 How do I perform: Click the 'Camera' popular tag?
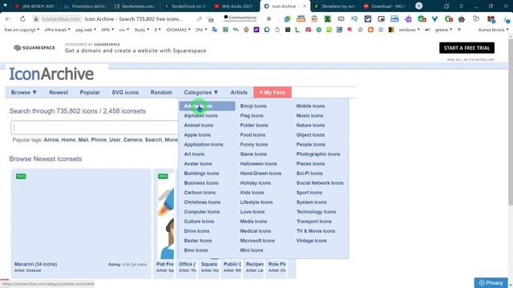point(132,140)
